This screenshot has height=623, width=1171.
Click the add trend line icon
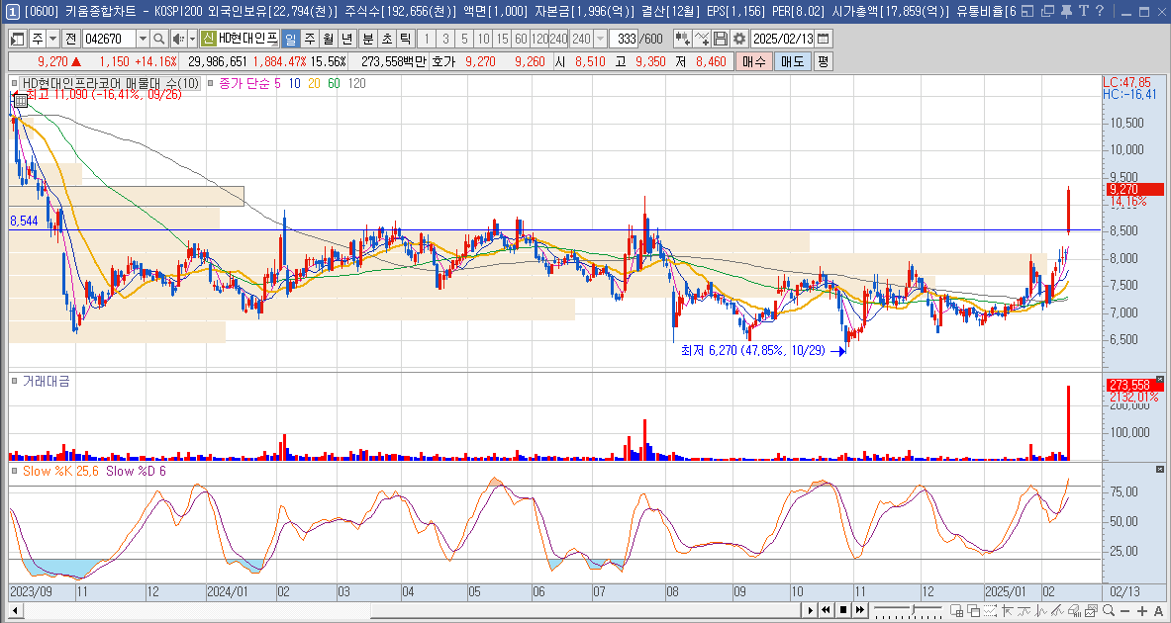(701, 39)
